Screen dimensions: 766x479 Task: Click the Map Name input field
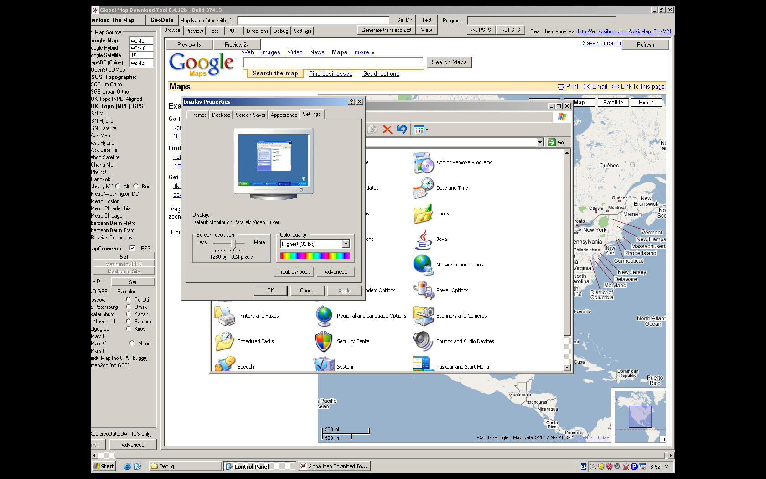314,21
